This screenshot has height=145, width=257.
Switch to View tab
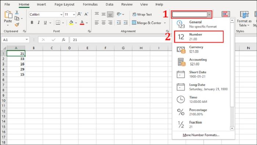[x=144, y=4]
